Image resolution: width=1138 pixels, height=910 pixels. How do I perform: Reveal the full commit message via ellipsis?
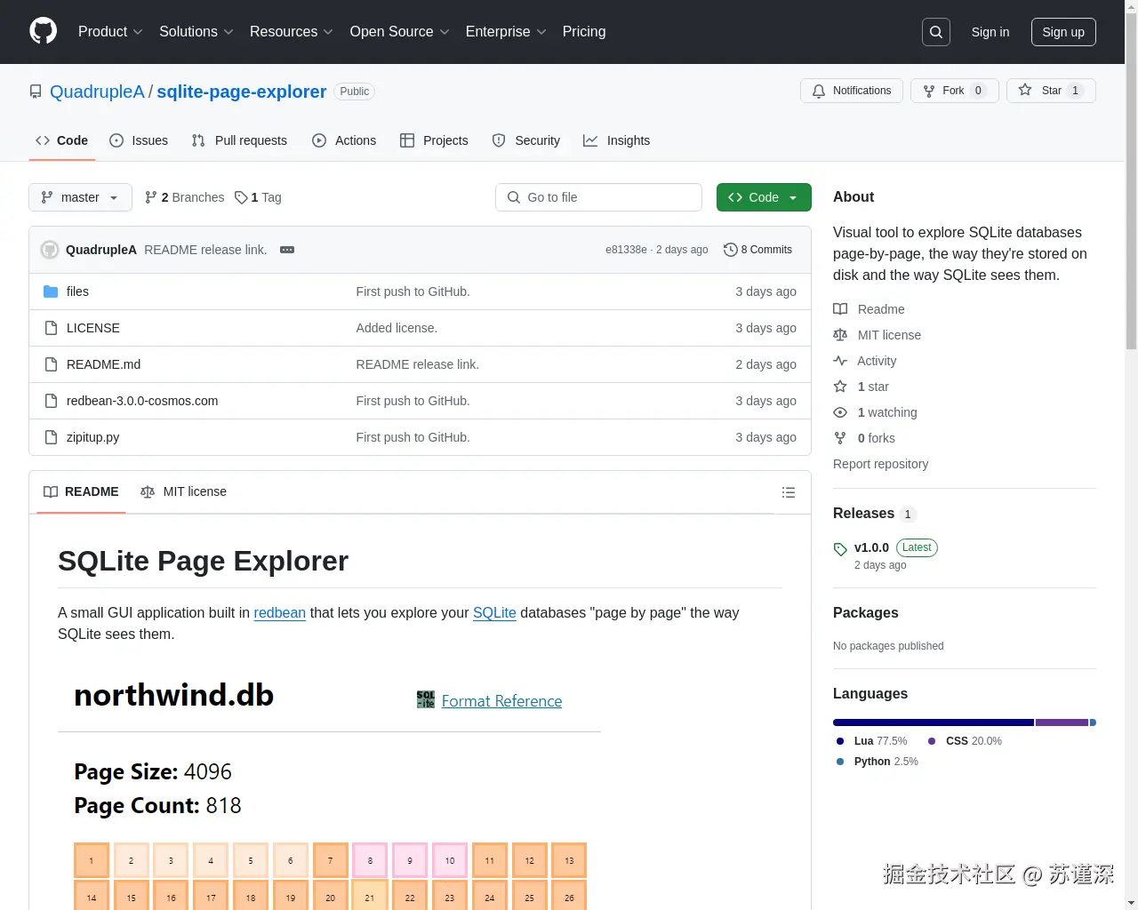(286, 250)
